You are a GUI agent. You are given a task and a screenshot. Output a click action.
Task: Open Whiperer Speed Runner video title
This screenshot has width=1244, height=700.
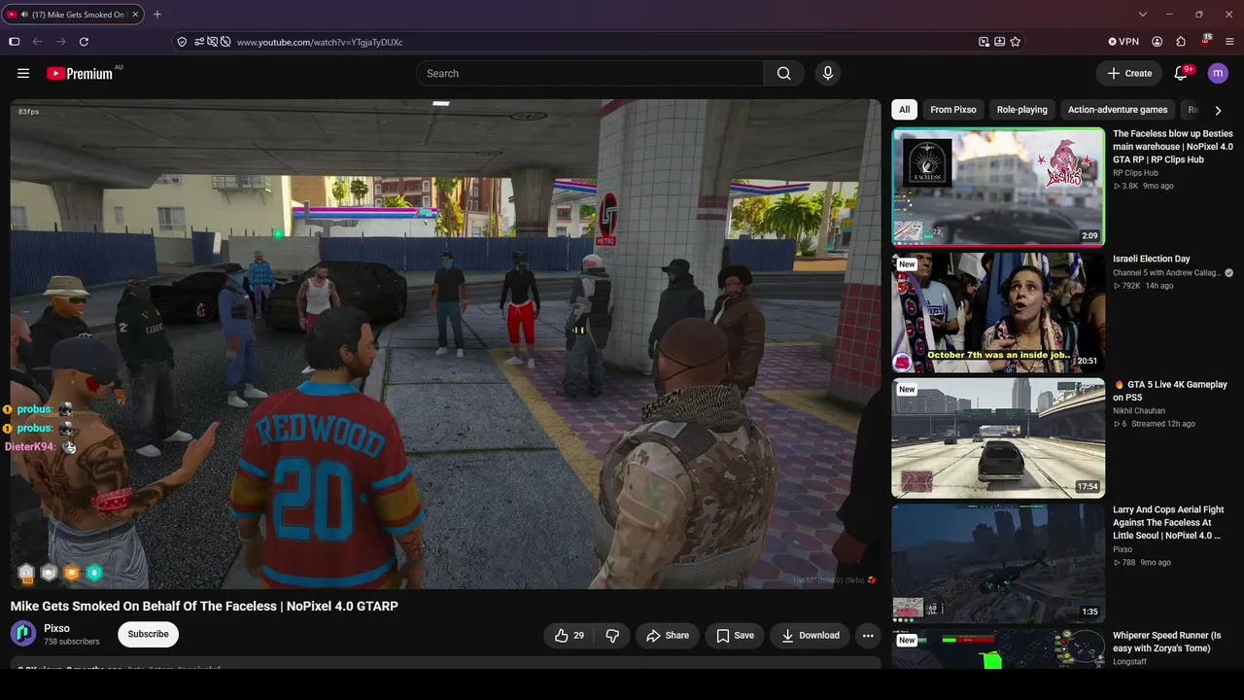(x=1167, y=642)
